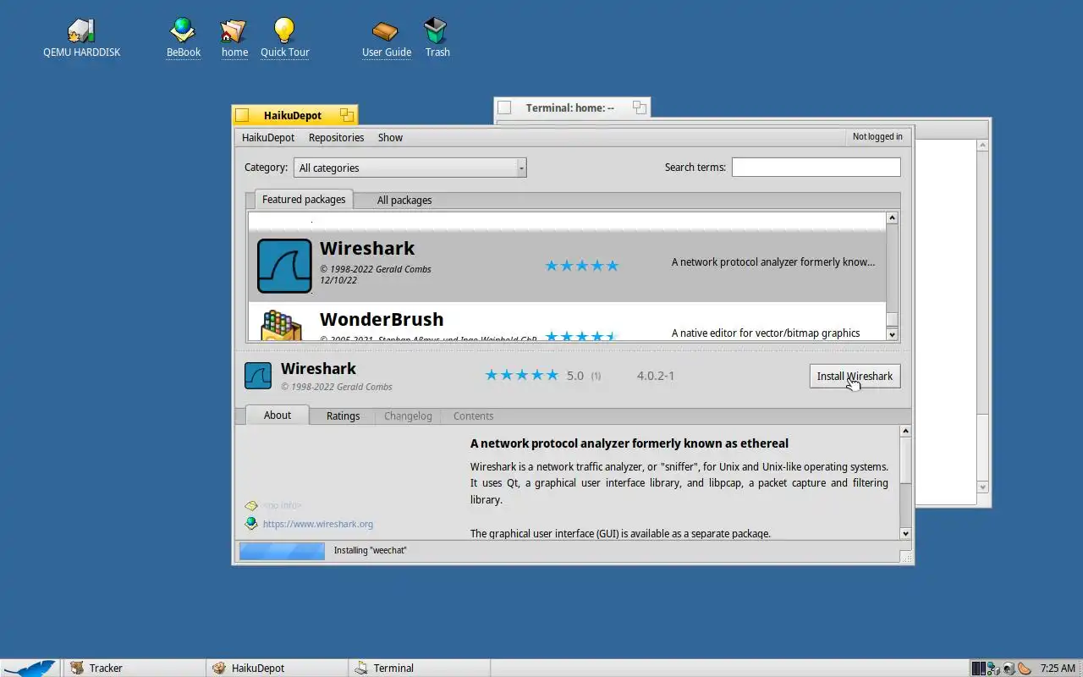Click the Installing "weechat" status text

(371, 551)
